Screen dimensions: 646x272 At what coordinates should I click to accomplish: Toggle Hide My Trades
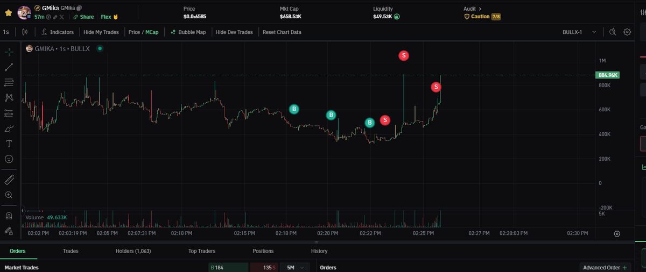(x=101, y=32)
